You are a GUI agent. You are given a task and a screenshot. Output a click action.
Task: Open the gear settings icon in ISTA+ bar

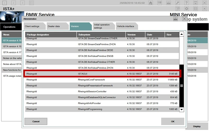(187, 9)
